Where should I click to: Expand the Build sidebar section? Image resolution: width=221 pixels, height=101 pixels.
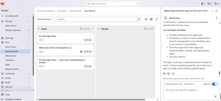[x=29, y=82]
